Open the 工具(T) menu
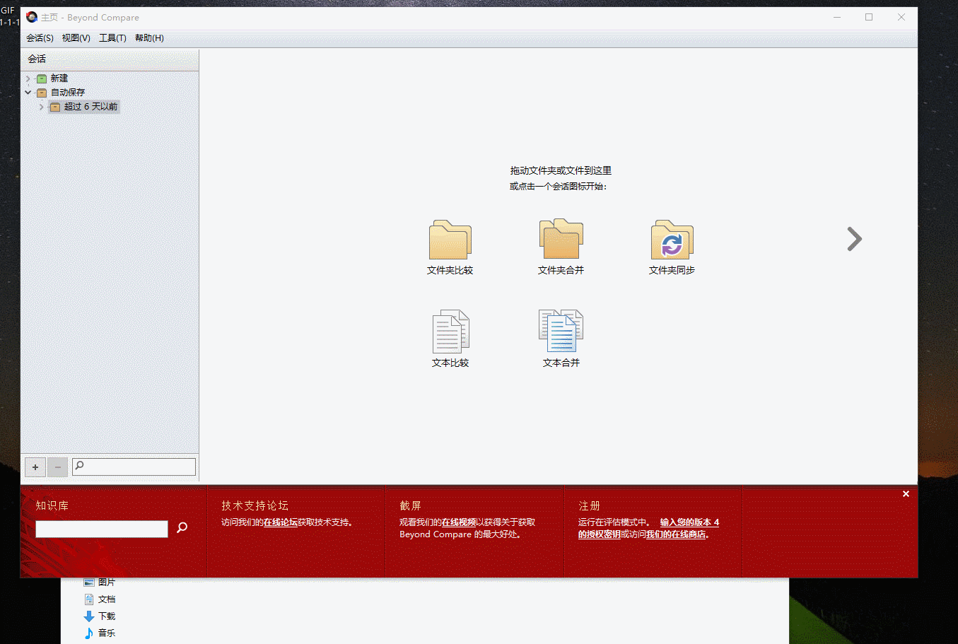This screenshot has height=644, width=958. tap(112, 38)
